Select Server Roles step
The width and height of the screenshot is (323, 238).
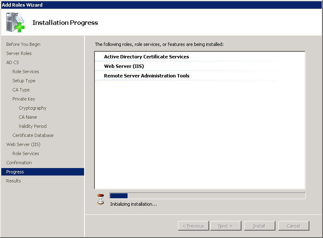click(x=19, y=53)
